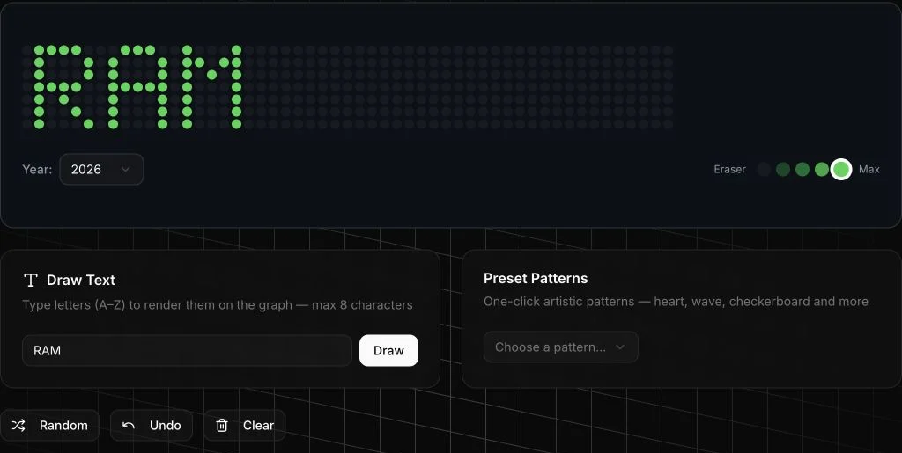Click the Eraser label
The height and width of the screenshot is (453, 902).
pos(729,170)
